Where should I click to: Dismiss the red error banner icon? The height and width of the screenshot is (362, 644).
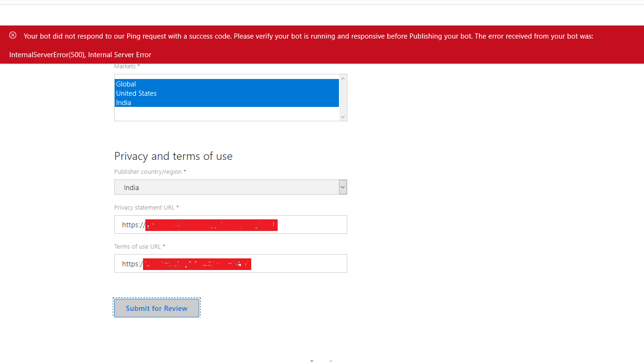pos(13,35)
